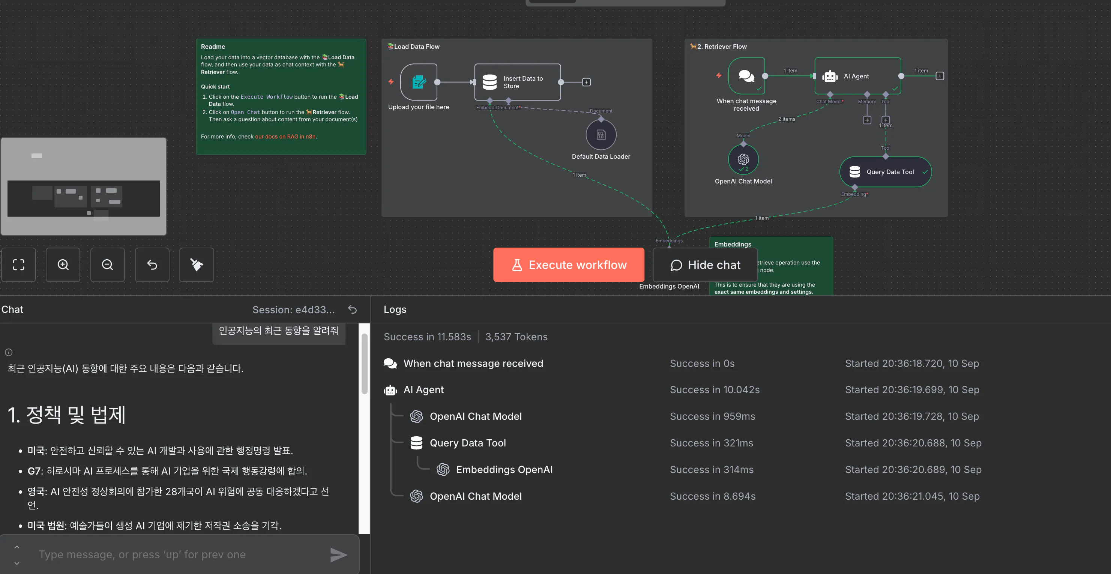Select the OpenAI Chat Model node icon
This screenshot has height=574, width=1111.
[743, 159]
